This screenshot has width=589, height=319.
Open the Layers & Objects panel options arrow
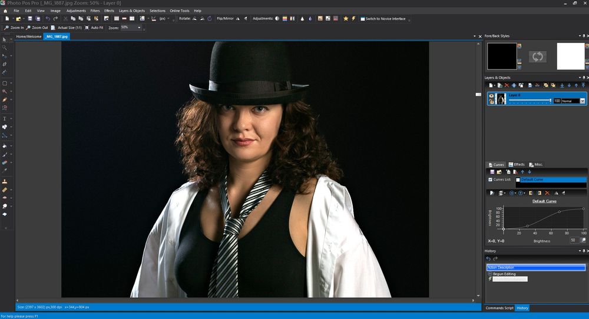pos(580,78)
